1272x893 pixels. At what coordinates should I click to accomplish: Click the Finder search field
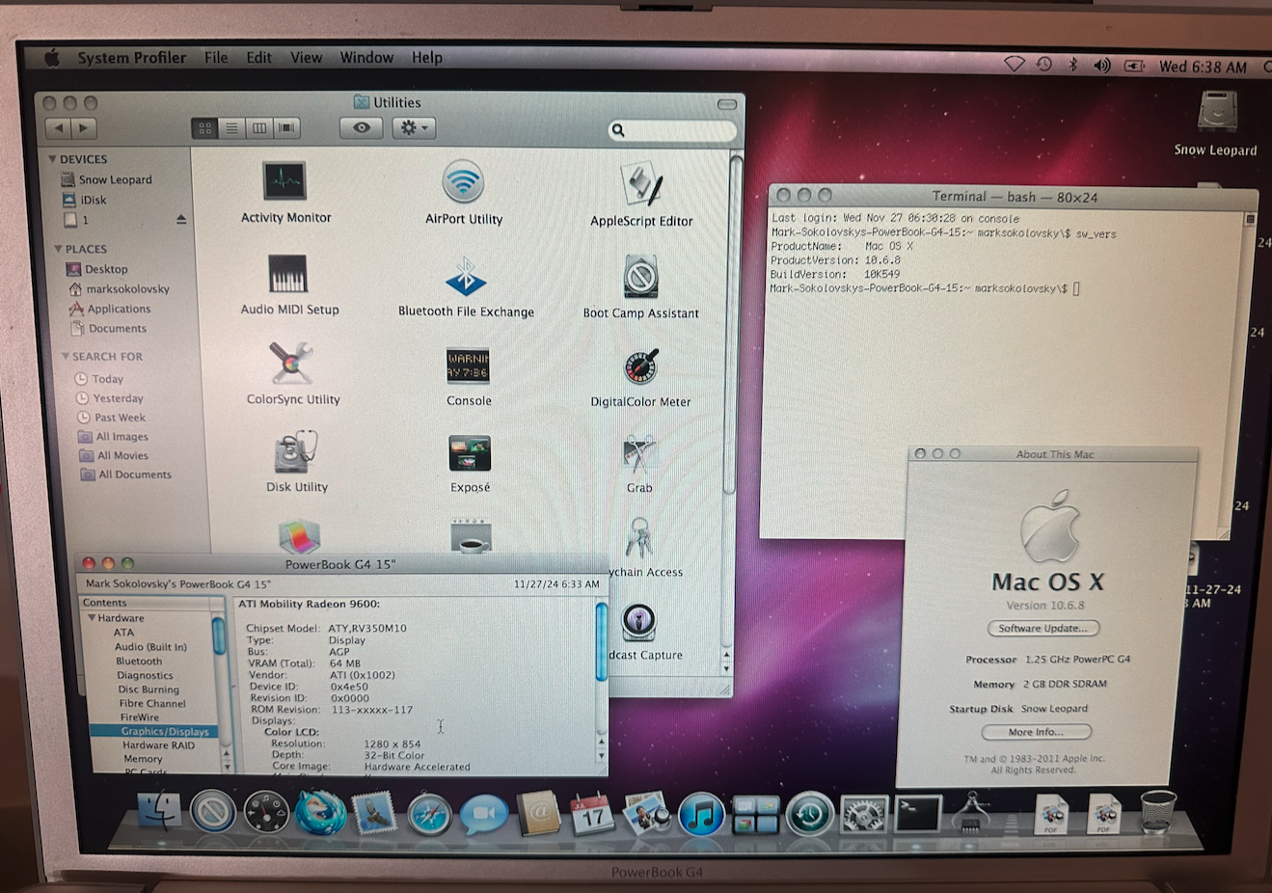(672, 130)
